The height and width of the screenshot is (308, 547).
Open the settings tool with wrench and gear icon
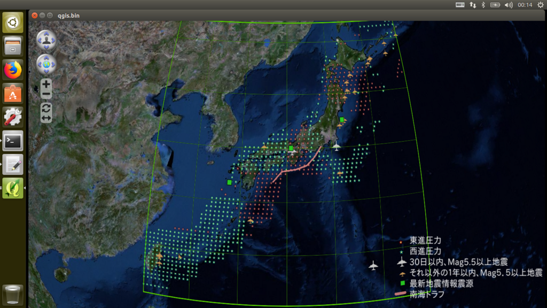13,117
